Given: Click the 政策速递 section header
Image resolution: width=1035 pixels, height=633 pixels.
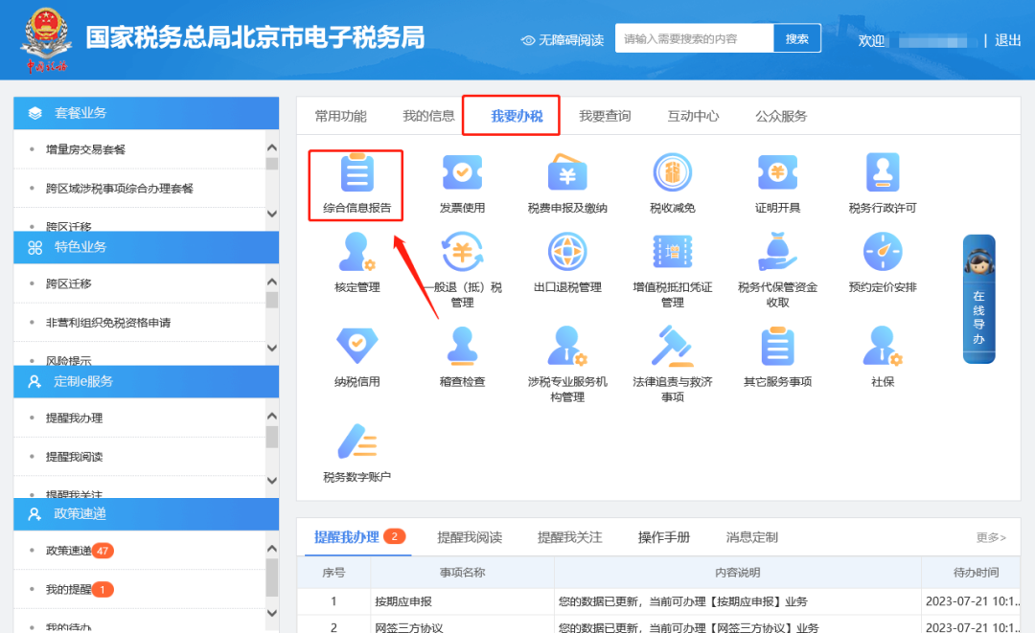Looking at the screenshot, I should point(146,514).
